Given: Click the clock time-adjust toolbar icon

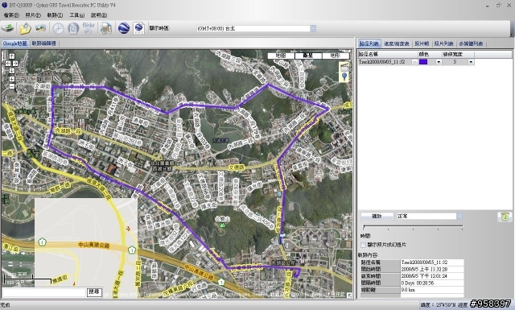Looking at the screenshot, I should click(58, 29).
